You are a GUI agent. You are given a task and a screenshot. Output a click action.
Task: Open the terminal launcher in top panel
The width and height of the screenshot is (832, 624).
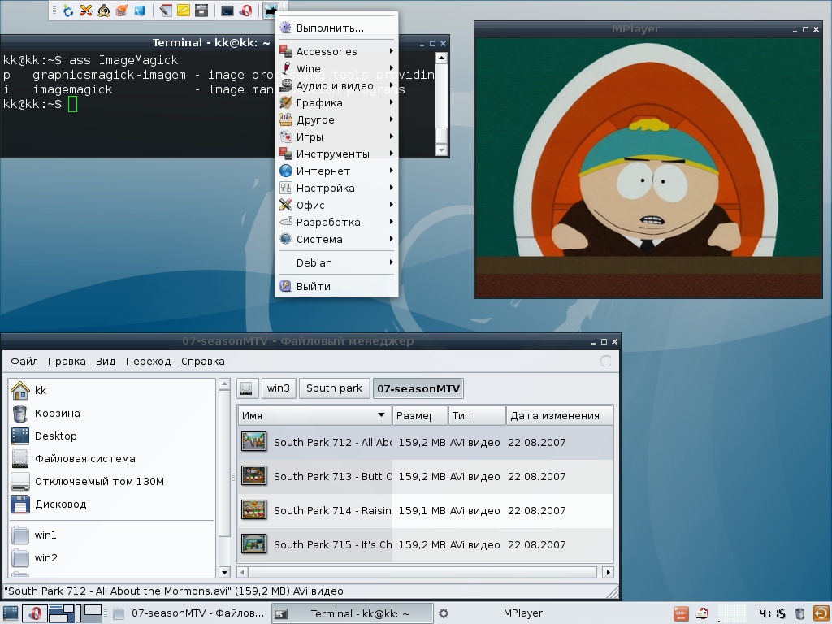[227, 11]
